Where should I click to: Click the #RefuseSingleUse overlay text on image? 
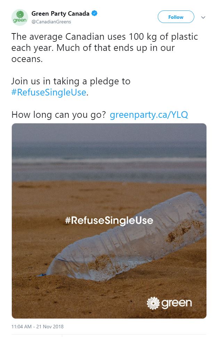click(109, 220)
